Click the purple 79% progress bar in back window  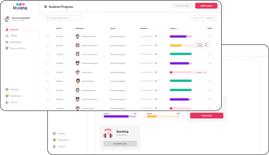120,116
